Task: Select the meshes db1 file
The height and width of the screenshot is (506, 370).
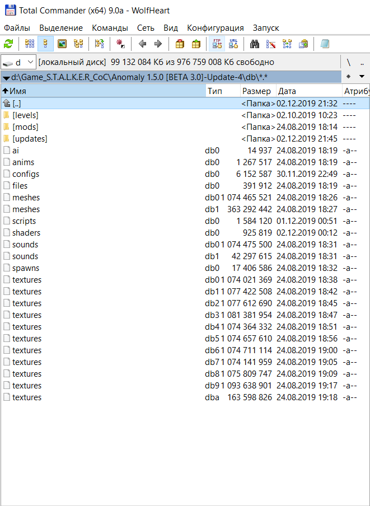Action: click(x=185, y=209)
